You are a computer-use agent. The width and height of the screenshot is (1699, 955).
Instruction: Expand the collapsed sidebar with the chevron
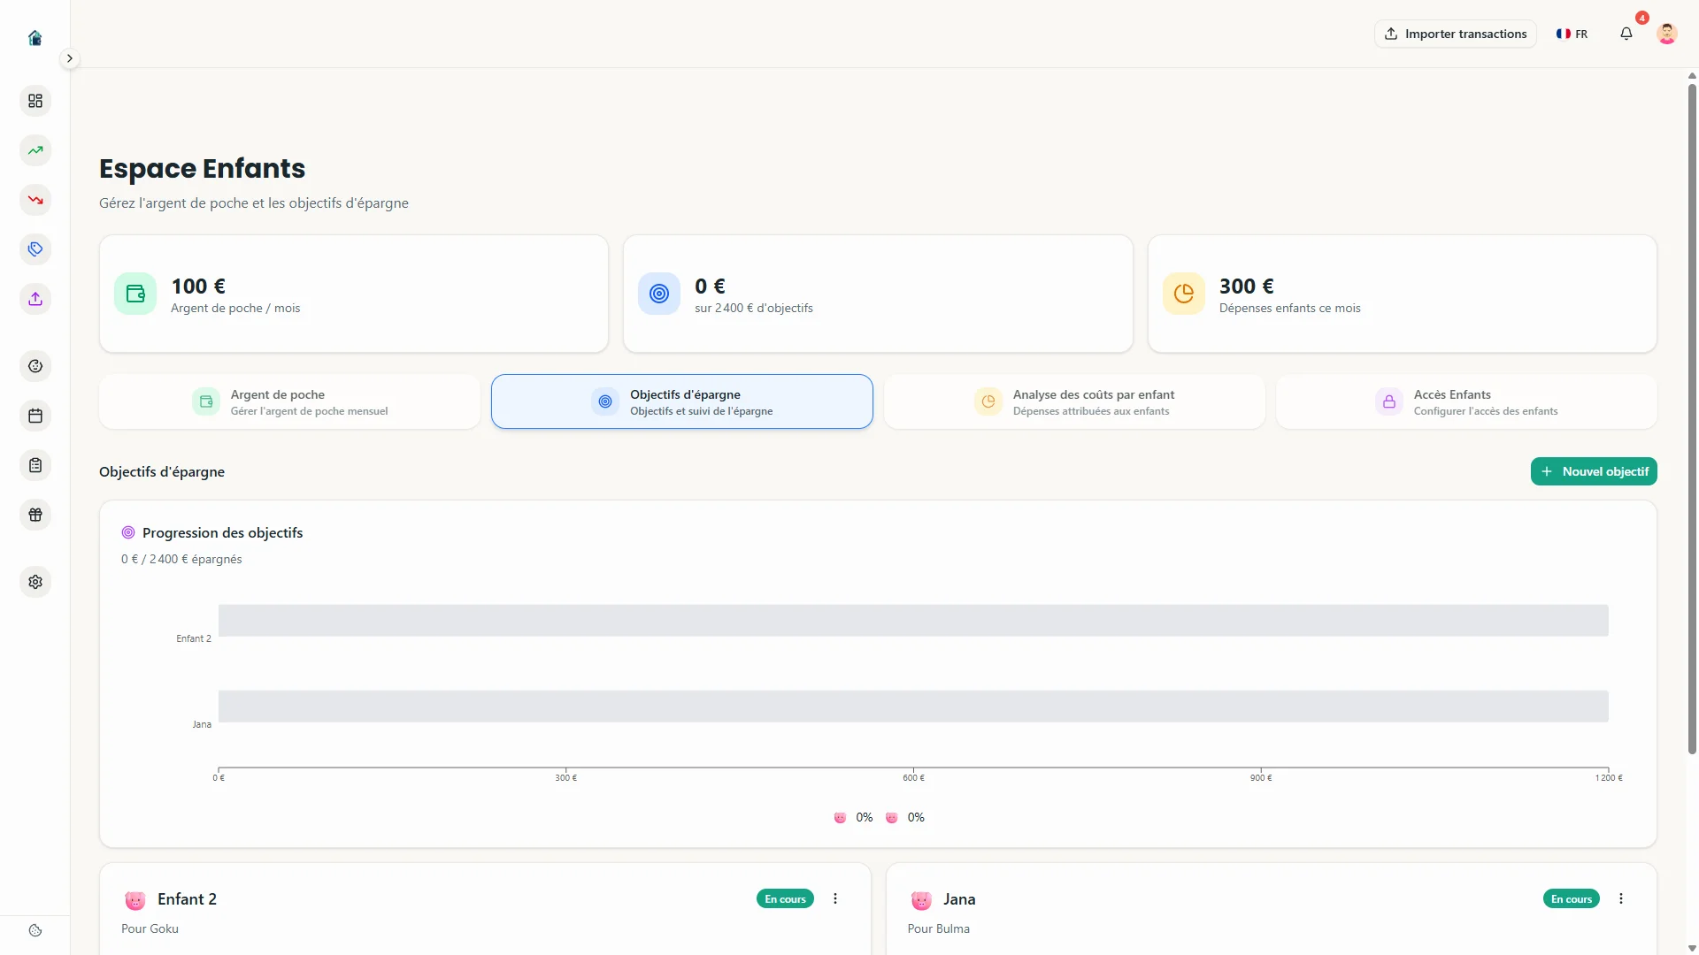point(69,57)
